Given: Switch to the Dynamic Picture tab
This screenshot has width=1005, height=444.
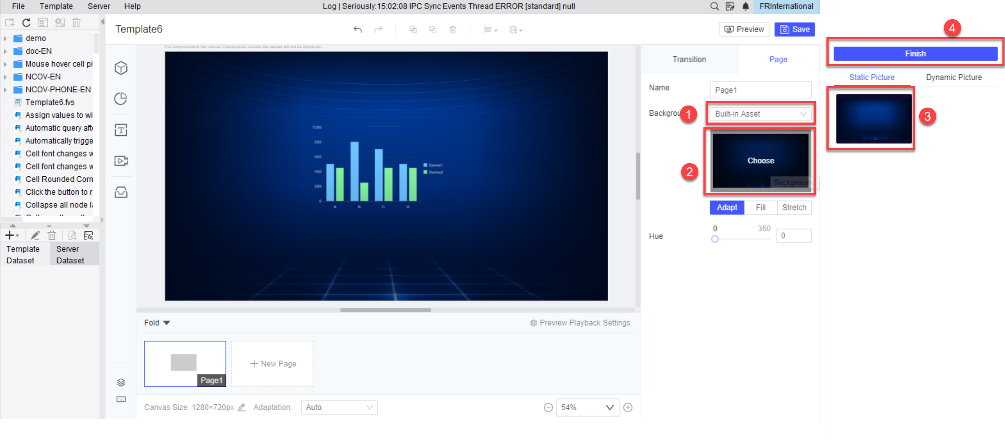Looking at the screenshot, I should click(954, 77).
